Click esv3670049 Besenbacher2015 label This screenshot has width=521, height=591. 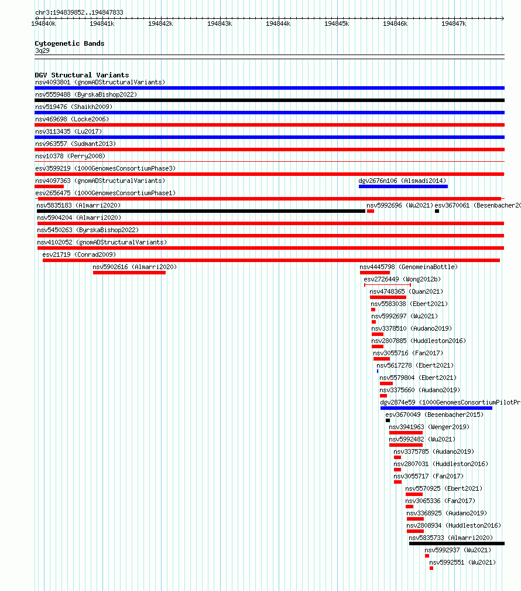[434, 415]
